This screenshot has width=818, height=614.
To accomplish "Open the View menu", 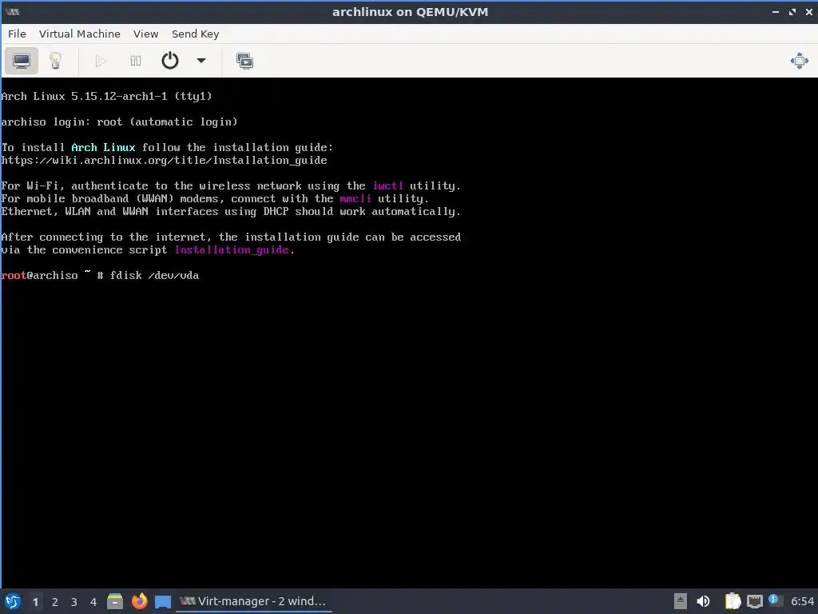I will click(145, 34).
